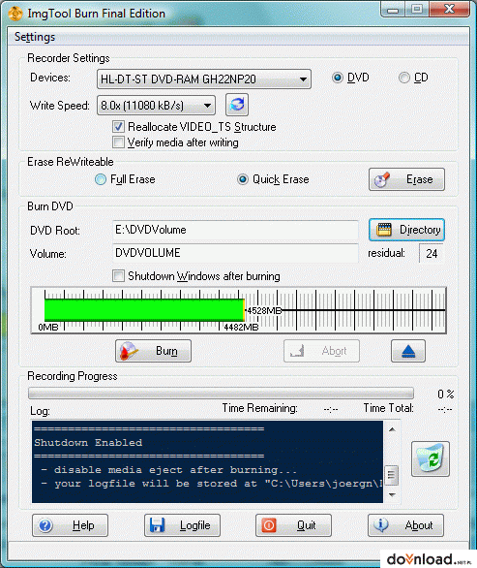Click the Erase disc button
The height and width of the screenshot is (568, 477).
pos(406,179)
